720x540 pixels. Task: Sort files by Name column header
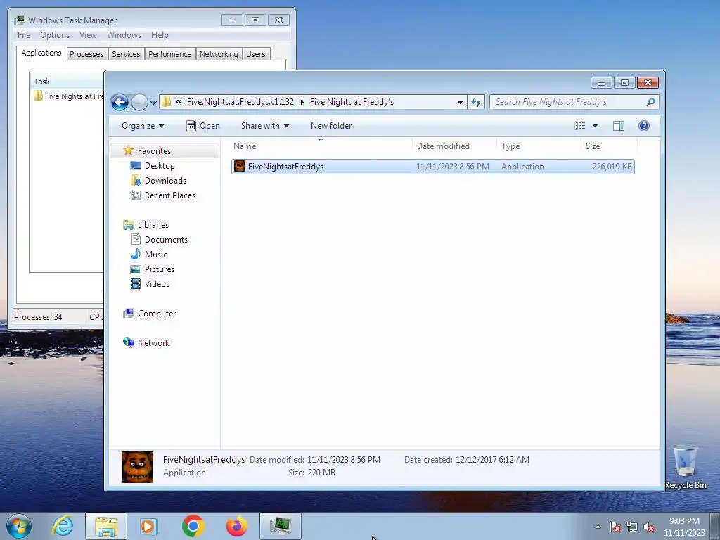[x=321, y=146]
